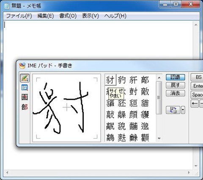Select the handwriting input mode icon
The height and width of the screenshot is (180, 203).
25,78
